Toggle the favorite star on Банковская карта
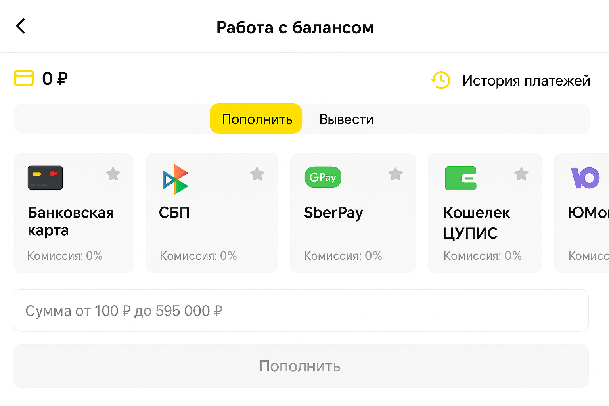609x406 pixels. coord(113,174)
